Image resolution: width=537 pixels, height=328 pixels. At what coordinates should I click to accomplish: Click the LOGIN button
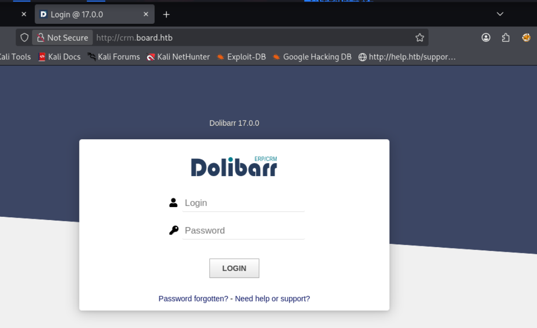coord(234,268)
